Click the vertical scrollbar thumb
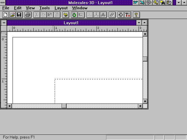The width and height of the screenshot is (187, 140). point(145,59)
